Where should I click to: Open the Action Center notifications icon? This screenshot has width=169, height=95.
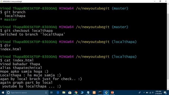pos(165,93)
